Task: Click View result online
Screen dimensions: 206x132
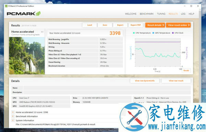Action: 178,25
